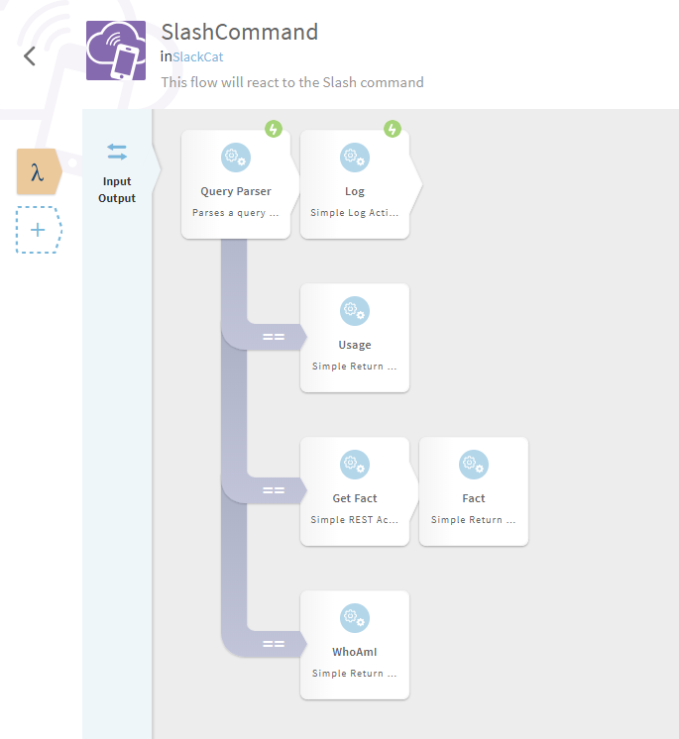Click the lightning badge on Query Parser
The height and width of the screenshot is (739, 679).
click(274, 129)
